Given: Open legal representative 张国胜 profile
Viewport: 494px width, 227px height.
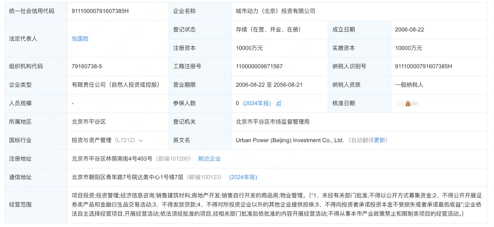Looking at the screenshot, I should 80,39.
